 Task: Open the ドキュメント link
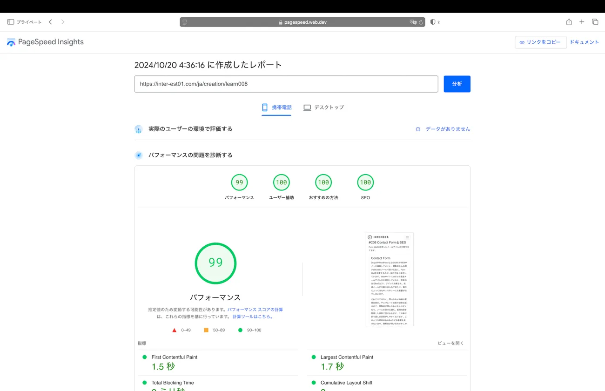(x=584, y=42)
